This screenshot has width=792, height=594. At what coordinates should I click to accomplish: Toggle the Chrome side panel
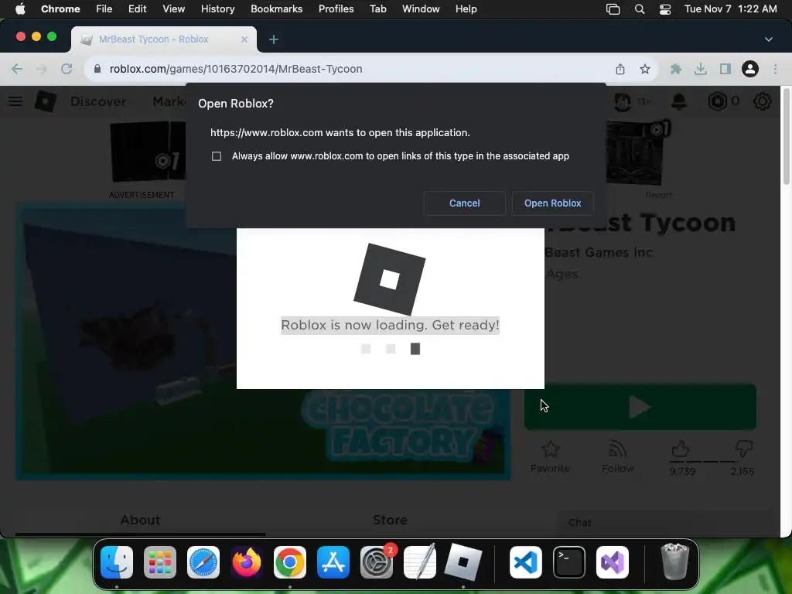(x=725, y=69)
